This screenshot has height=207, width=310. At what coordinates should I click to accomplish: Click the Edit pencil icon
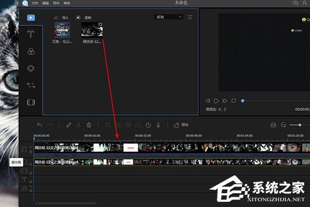[x=69, y=125]
